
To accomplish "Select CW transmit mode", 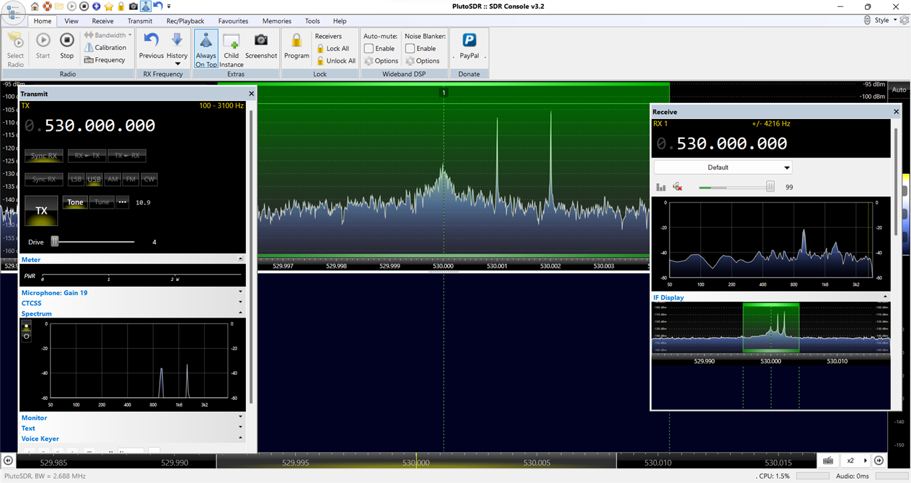I will 149,179.
